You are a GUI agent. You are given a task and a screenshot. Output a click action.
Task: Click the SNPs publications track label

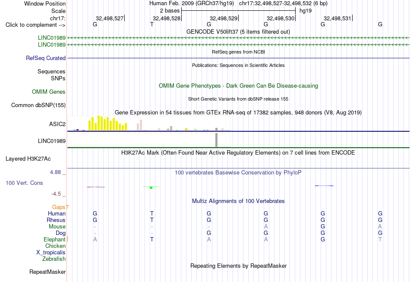click(x=58, y=78)
